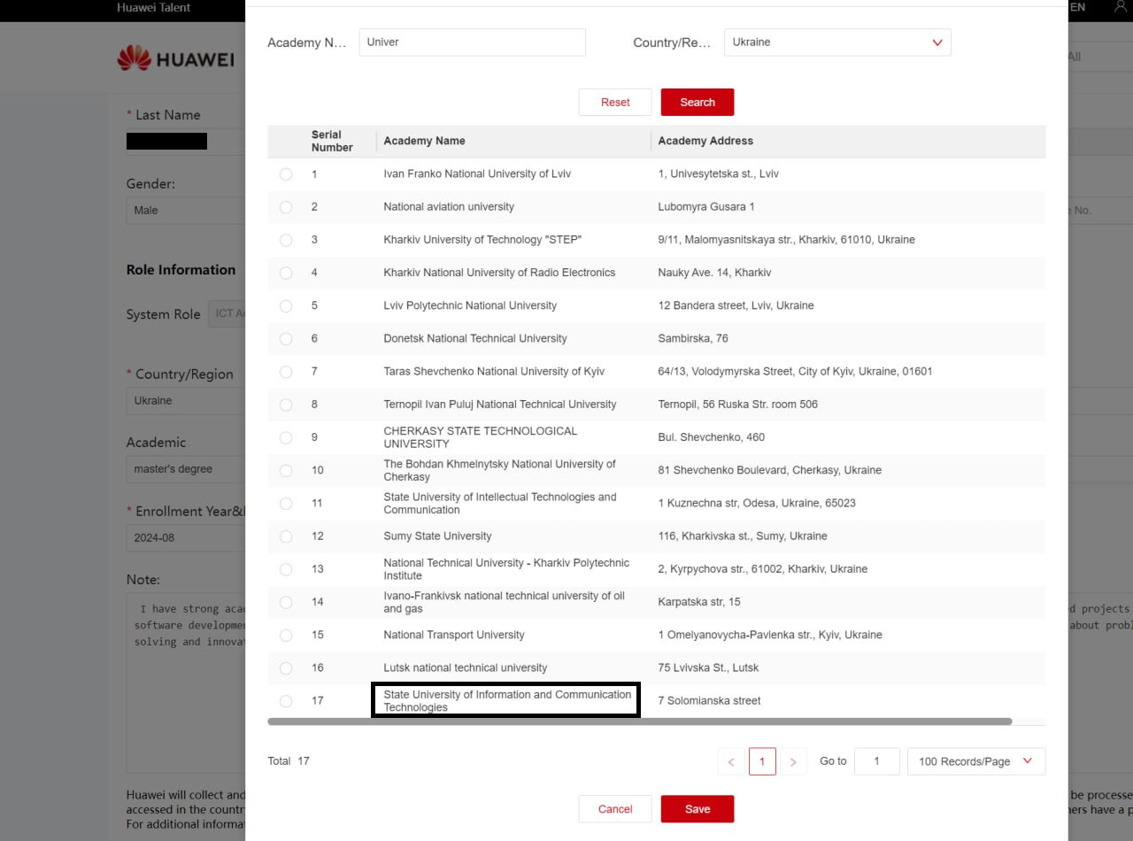Viewport: 1133px width, 841px height.
Task: Expand the Country/Region Ukraine dropdown
Action: pos(836,42)
